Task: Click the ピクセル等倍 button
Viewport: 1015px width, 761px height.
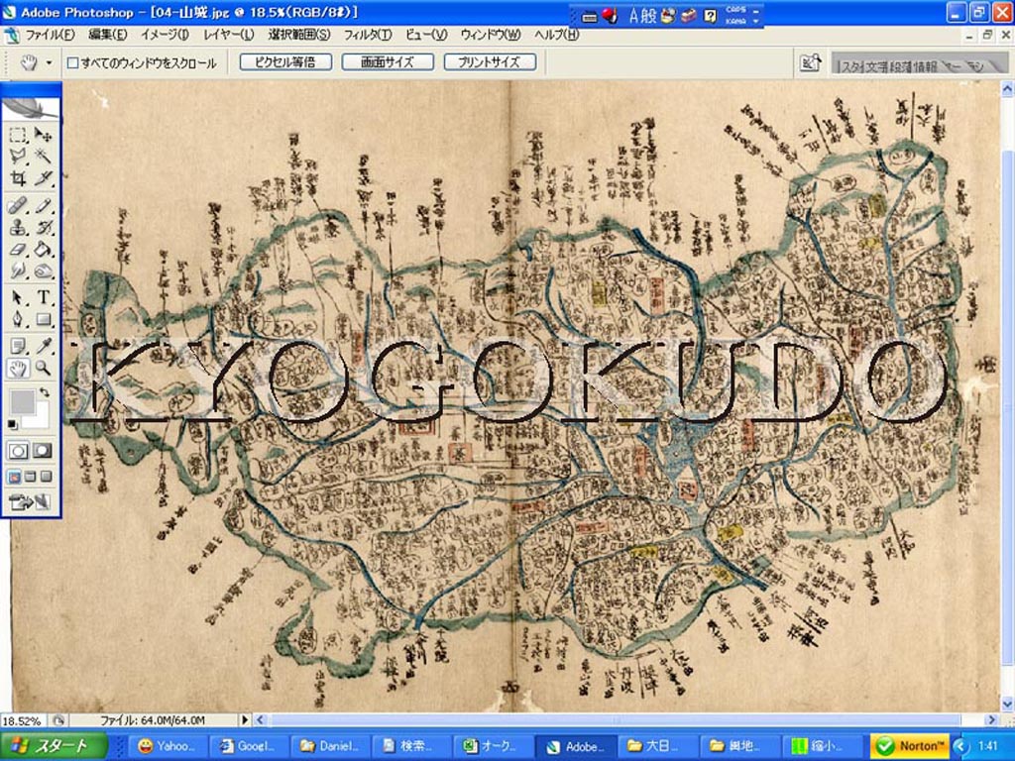Action: click(285, 62)
